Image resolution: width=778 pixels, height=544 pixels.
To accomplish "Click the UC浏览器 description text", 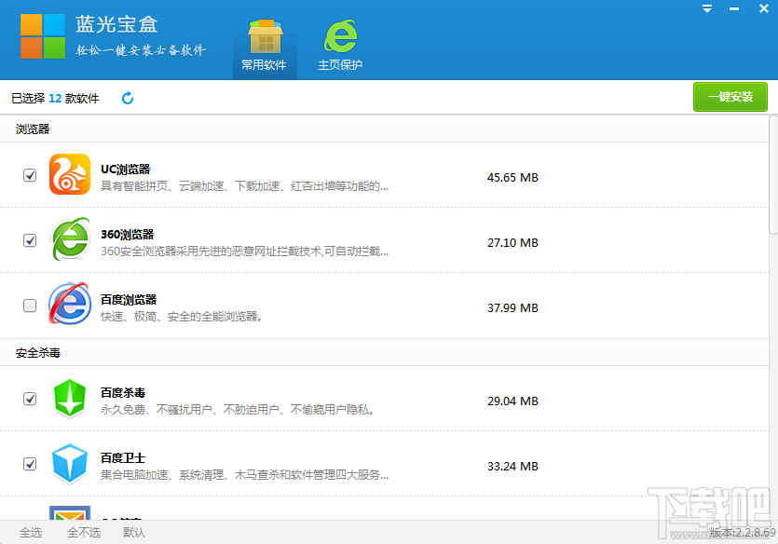I will [x=245, y=186].
